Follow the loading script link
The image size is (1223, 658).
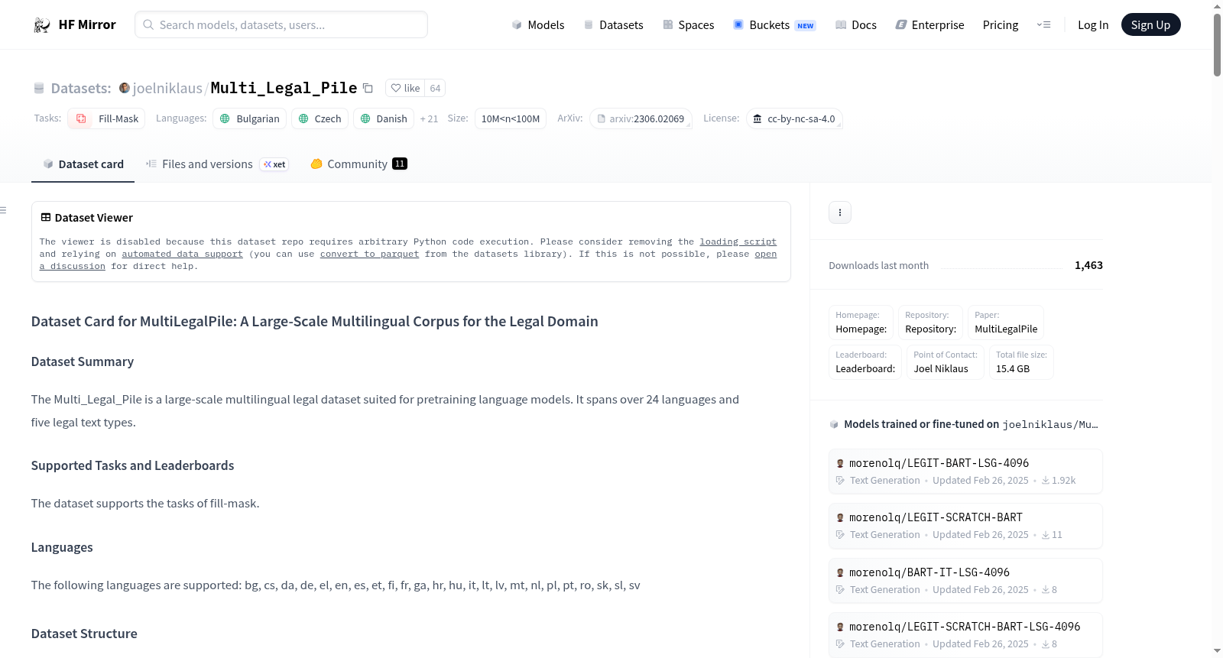click(x=738, y=241)
